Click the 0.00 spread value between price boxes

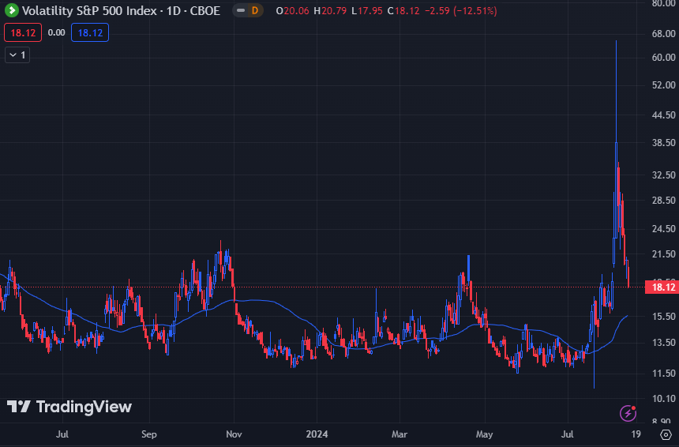56,32
